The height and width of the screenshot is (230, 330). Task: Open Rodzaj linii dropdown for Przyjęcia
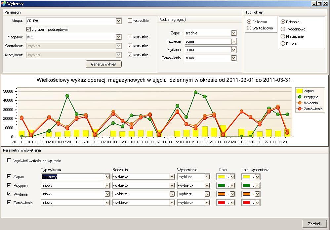[x=172, y=185]
